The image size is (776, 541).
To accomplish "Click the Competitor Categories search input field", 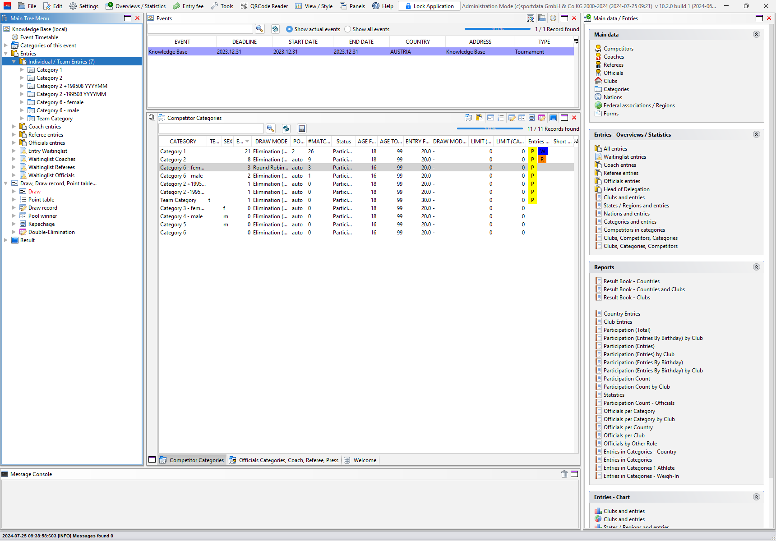I will (x=211, y=128).
